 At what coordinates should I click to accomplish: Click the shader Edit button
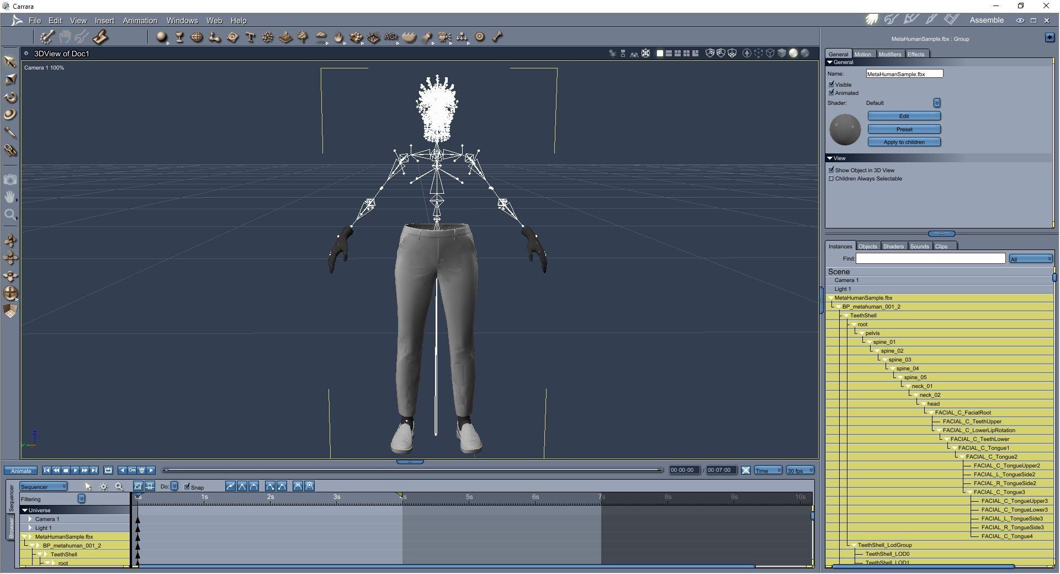point(904,116)
